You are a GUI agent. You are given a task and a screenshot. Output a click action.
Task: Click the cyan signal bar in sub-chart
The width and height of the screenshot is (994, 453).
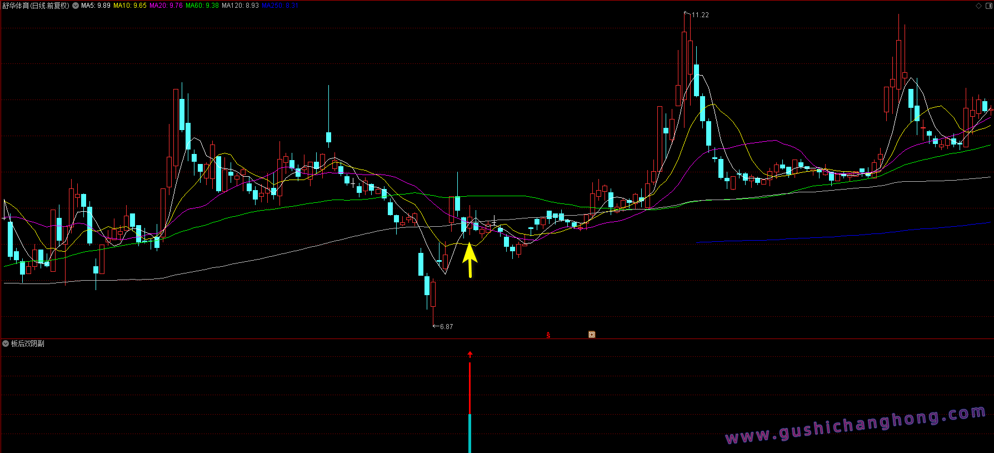[x=470, y=434]
